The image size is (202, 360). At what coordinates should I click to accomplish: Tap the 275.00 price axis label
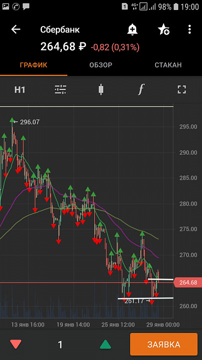point(188,229)
